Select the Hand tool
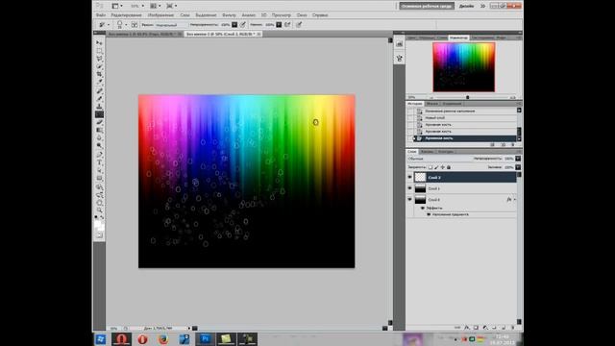 tap(100, 203)
